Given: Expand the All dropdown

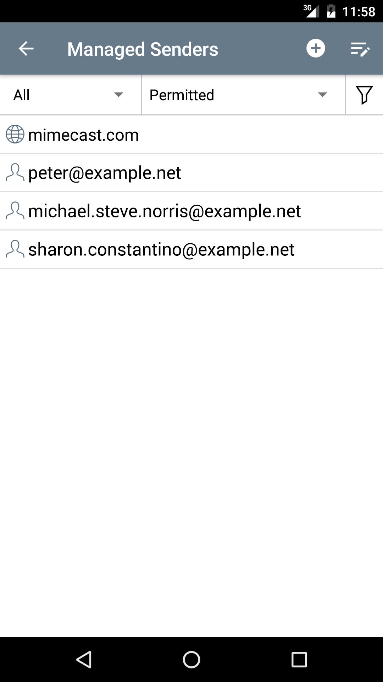Looking at the screenshot, I should coord(71,95).
